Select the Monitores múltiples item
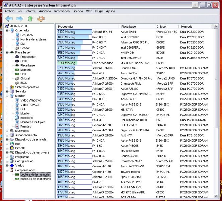The width and height of the screenshot is (222, 201). pos(33,122)
